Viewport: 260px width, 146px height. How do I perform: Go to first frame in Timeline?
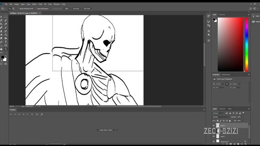pyautogui.click(x=11, y=114)
